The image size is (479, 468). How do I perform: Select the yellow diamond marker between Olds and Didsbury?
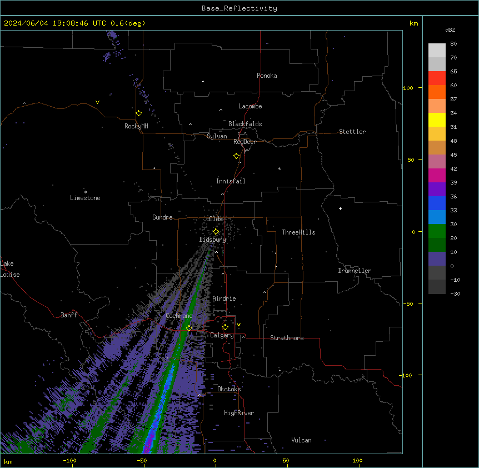pyautogui.click(x=216, y=231)
